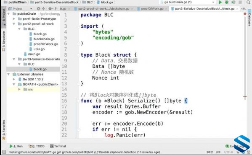The width and height of the screenshot is (252, 155).
Task: Switch to part2 blockchain.go editor tab
Action: click(103, 9)
